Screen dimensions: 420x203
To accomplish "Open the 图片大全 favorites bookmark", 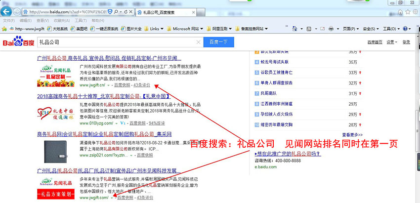I will 131,29.
